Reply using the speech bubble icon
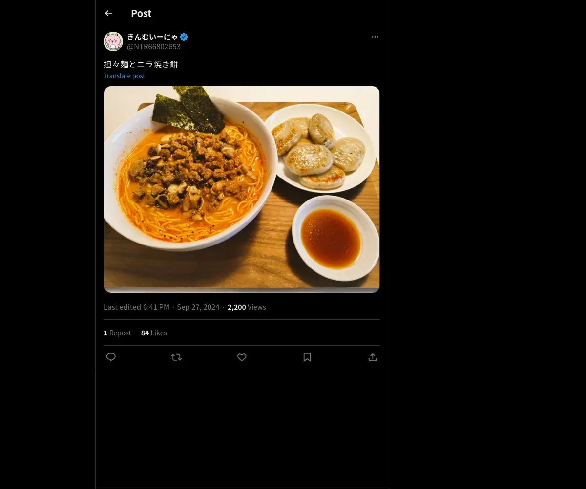This screenshot has width=586, height=489. point(111,357)
